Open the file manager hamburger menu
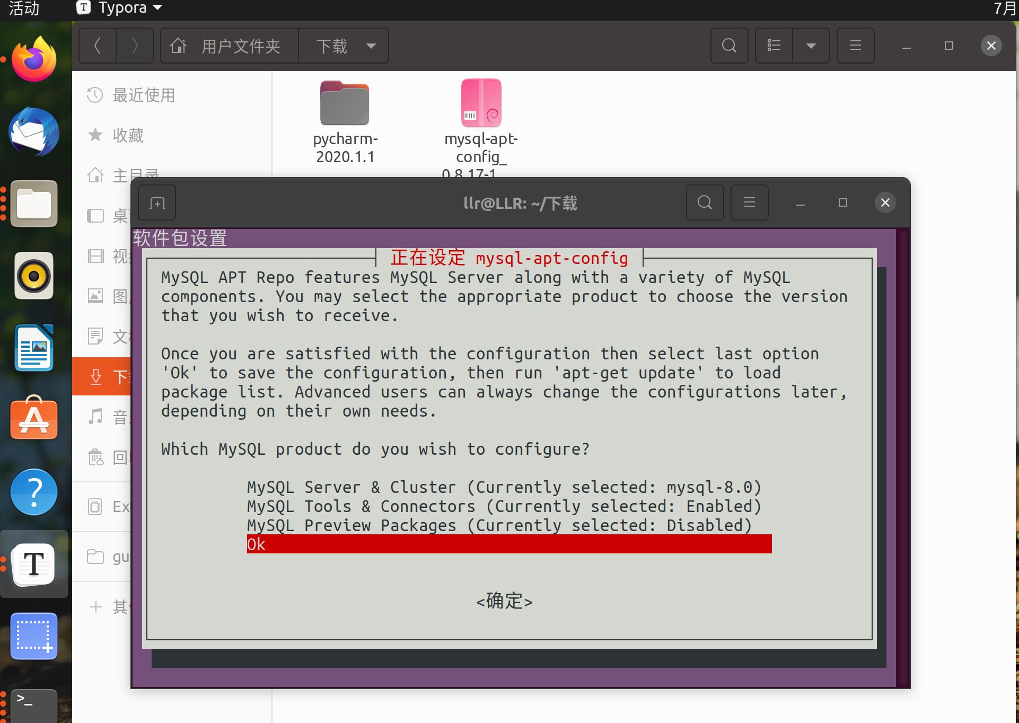This screenshot has width=1019, height=723. click(x=855, y=46)
